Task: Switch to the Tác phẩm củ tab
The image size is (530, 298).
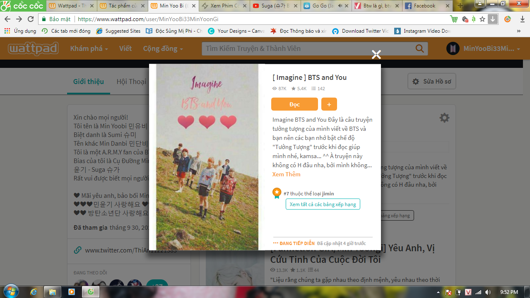Action: (x=123, y=6)
